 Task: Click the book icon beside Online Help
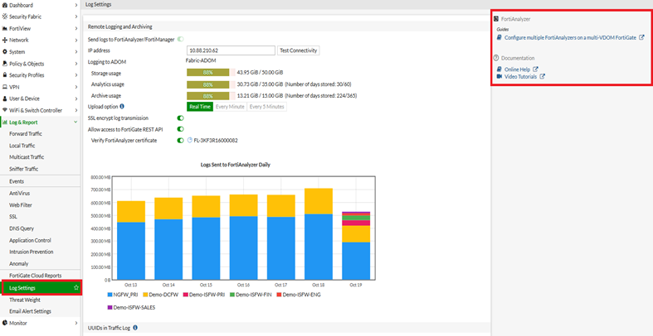[499, 70]
